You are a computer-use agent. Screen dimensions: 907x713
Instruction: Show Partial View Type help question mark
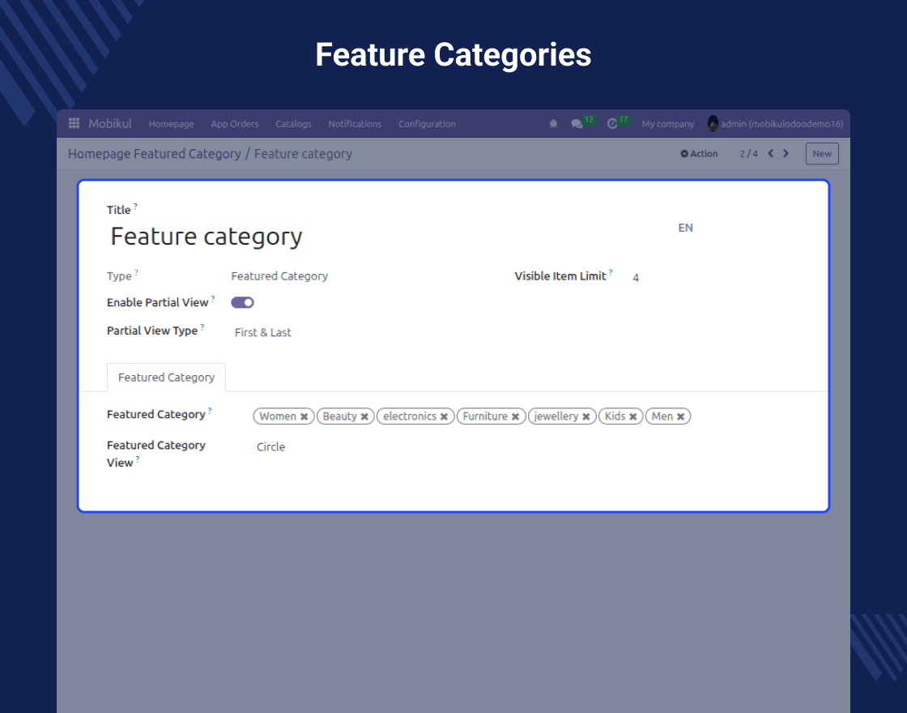point(202,327)
